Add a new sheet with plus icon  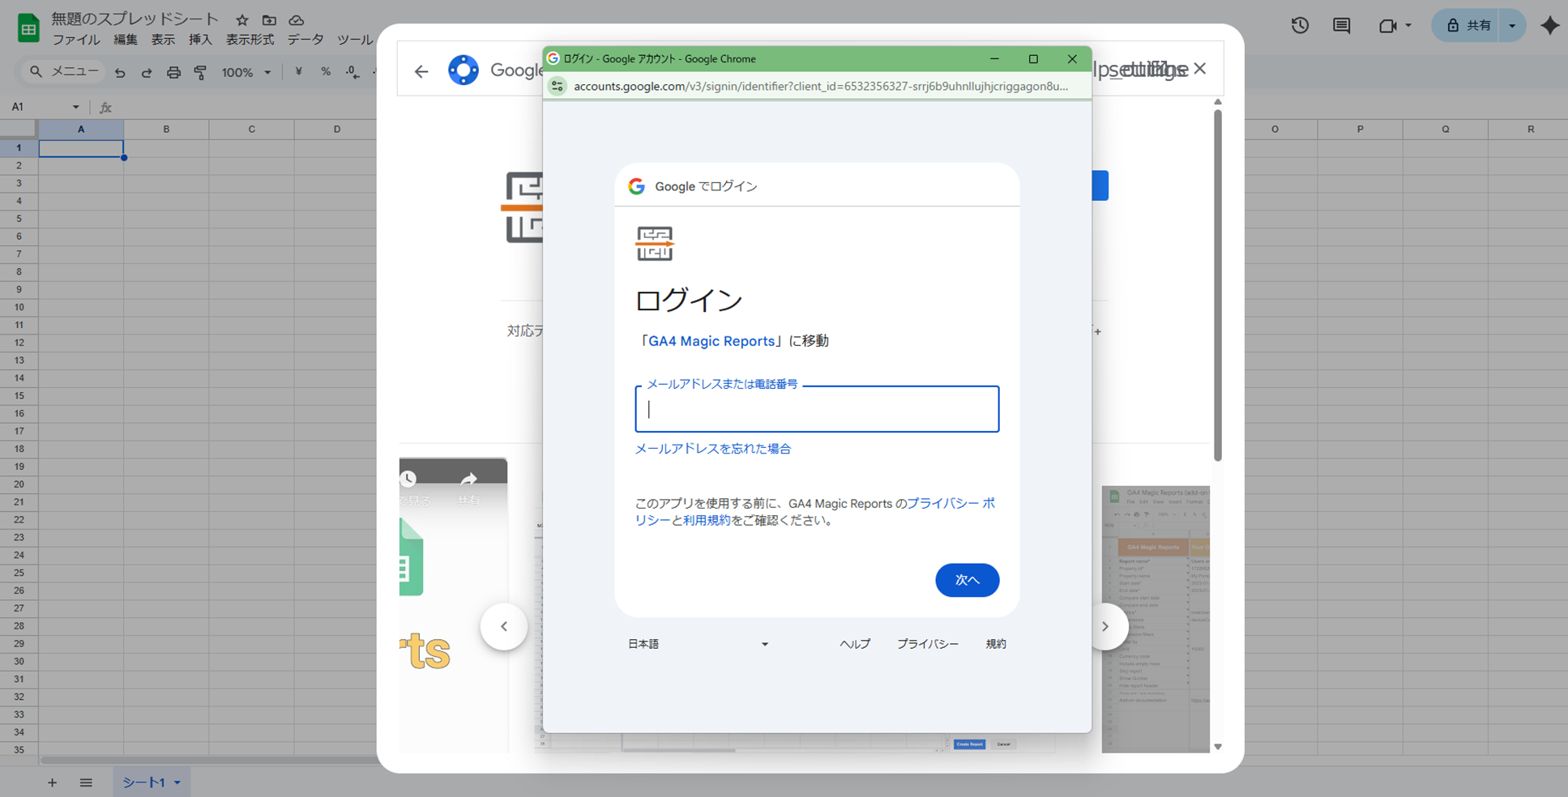[52, 782]
